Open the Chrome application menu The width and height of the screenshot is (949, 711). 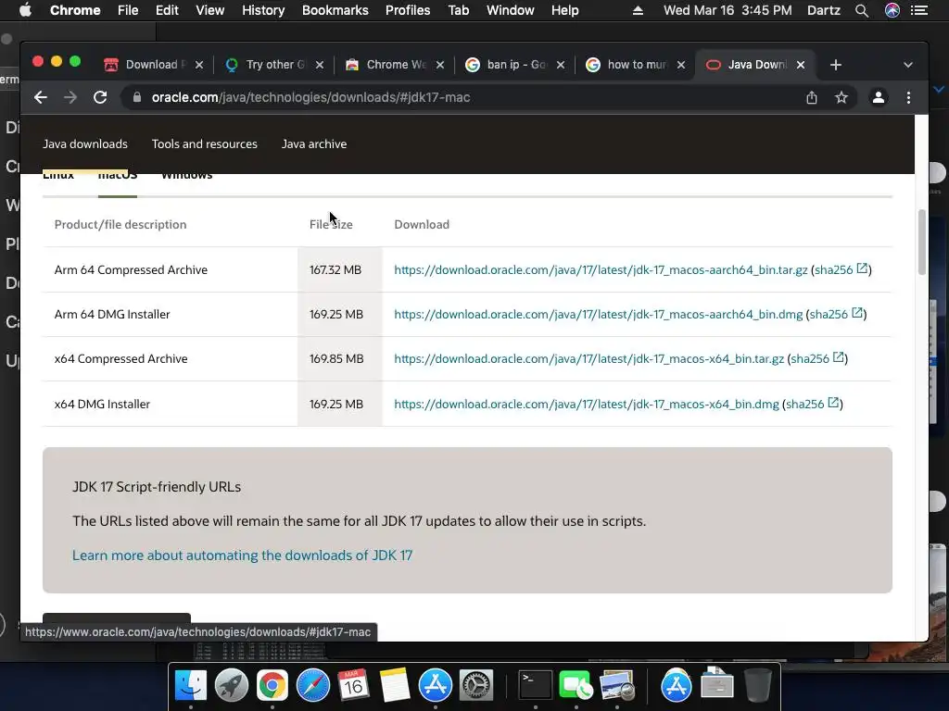(75, 10)
